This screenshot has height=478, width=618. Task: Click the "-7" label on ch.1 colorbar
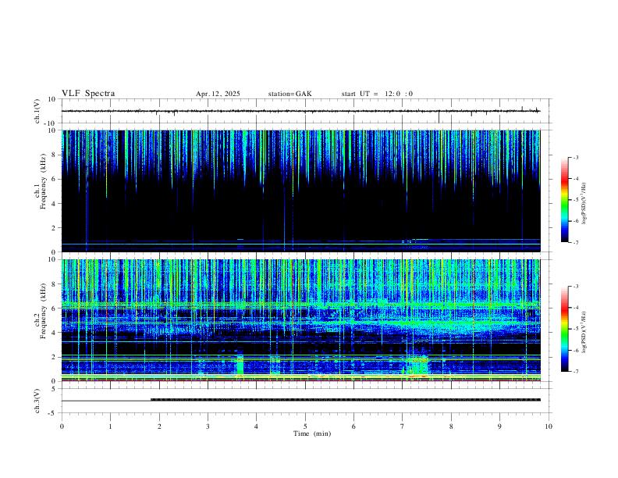pos(575,242)
